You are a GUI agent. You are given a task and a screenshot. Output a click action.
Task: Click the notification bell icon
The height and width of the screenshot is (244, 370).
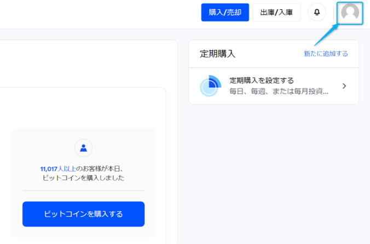[x=317, y=12]
